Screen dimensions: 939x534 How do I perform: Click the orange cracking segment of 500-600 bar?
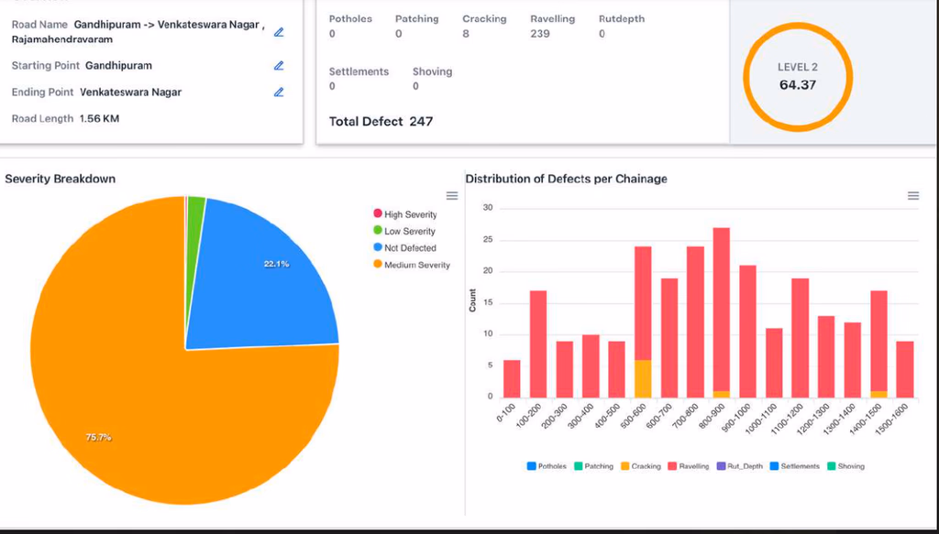tap(643, 379)
